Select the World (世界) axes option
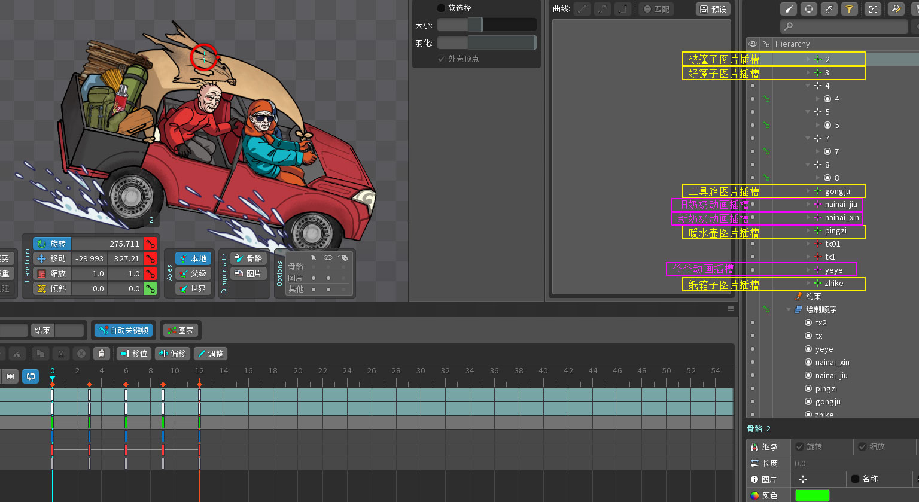This screenshot has width=919, height=502. pos(193,289)
